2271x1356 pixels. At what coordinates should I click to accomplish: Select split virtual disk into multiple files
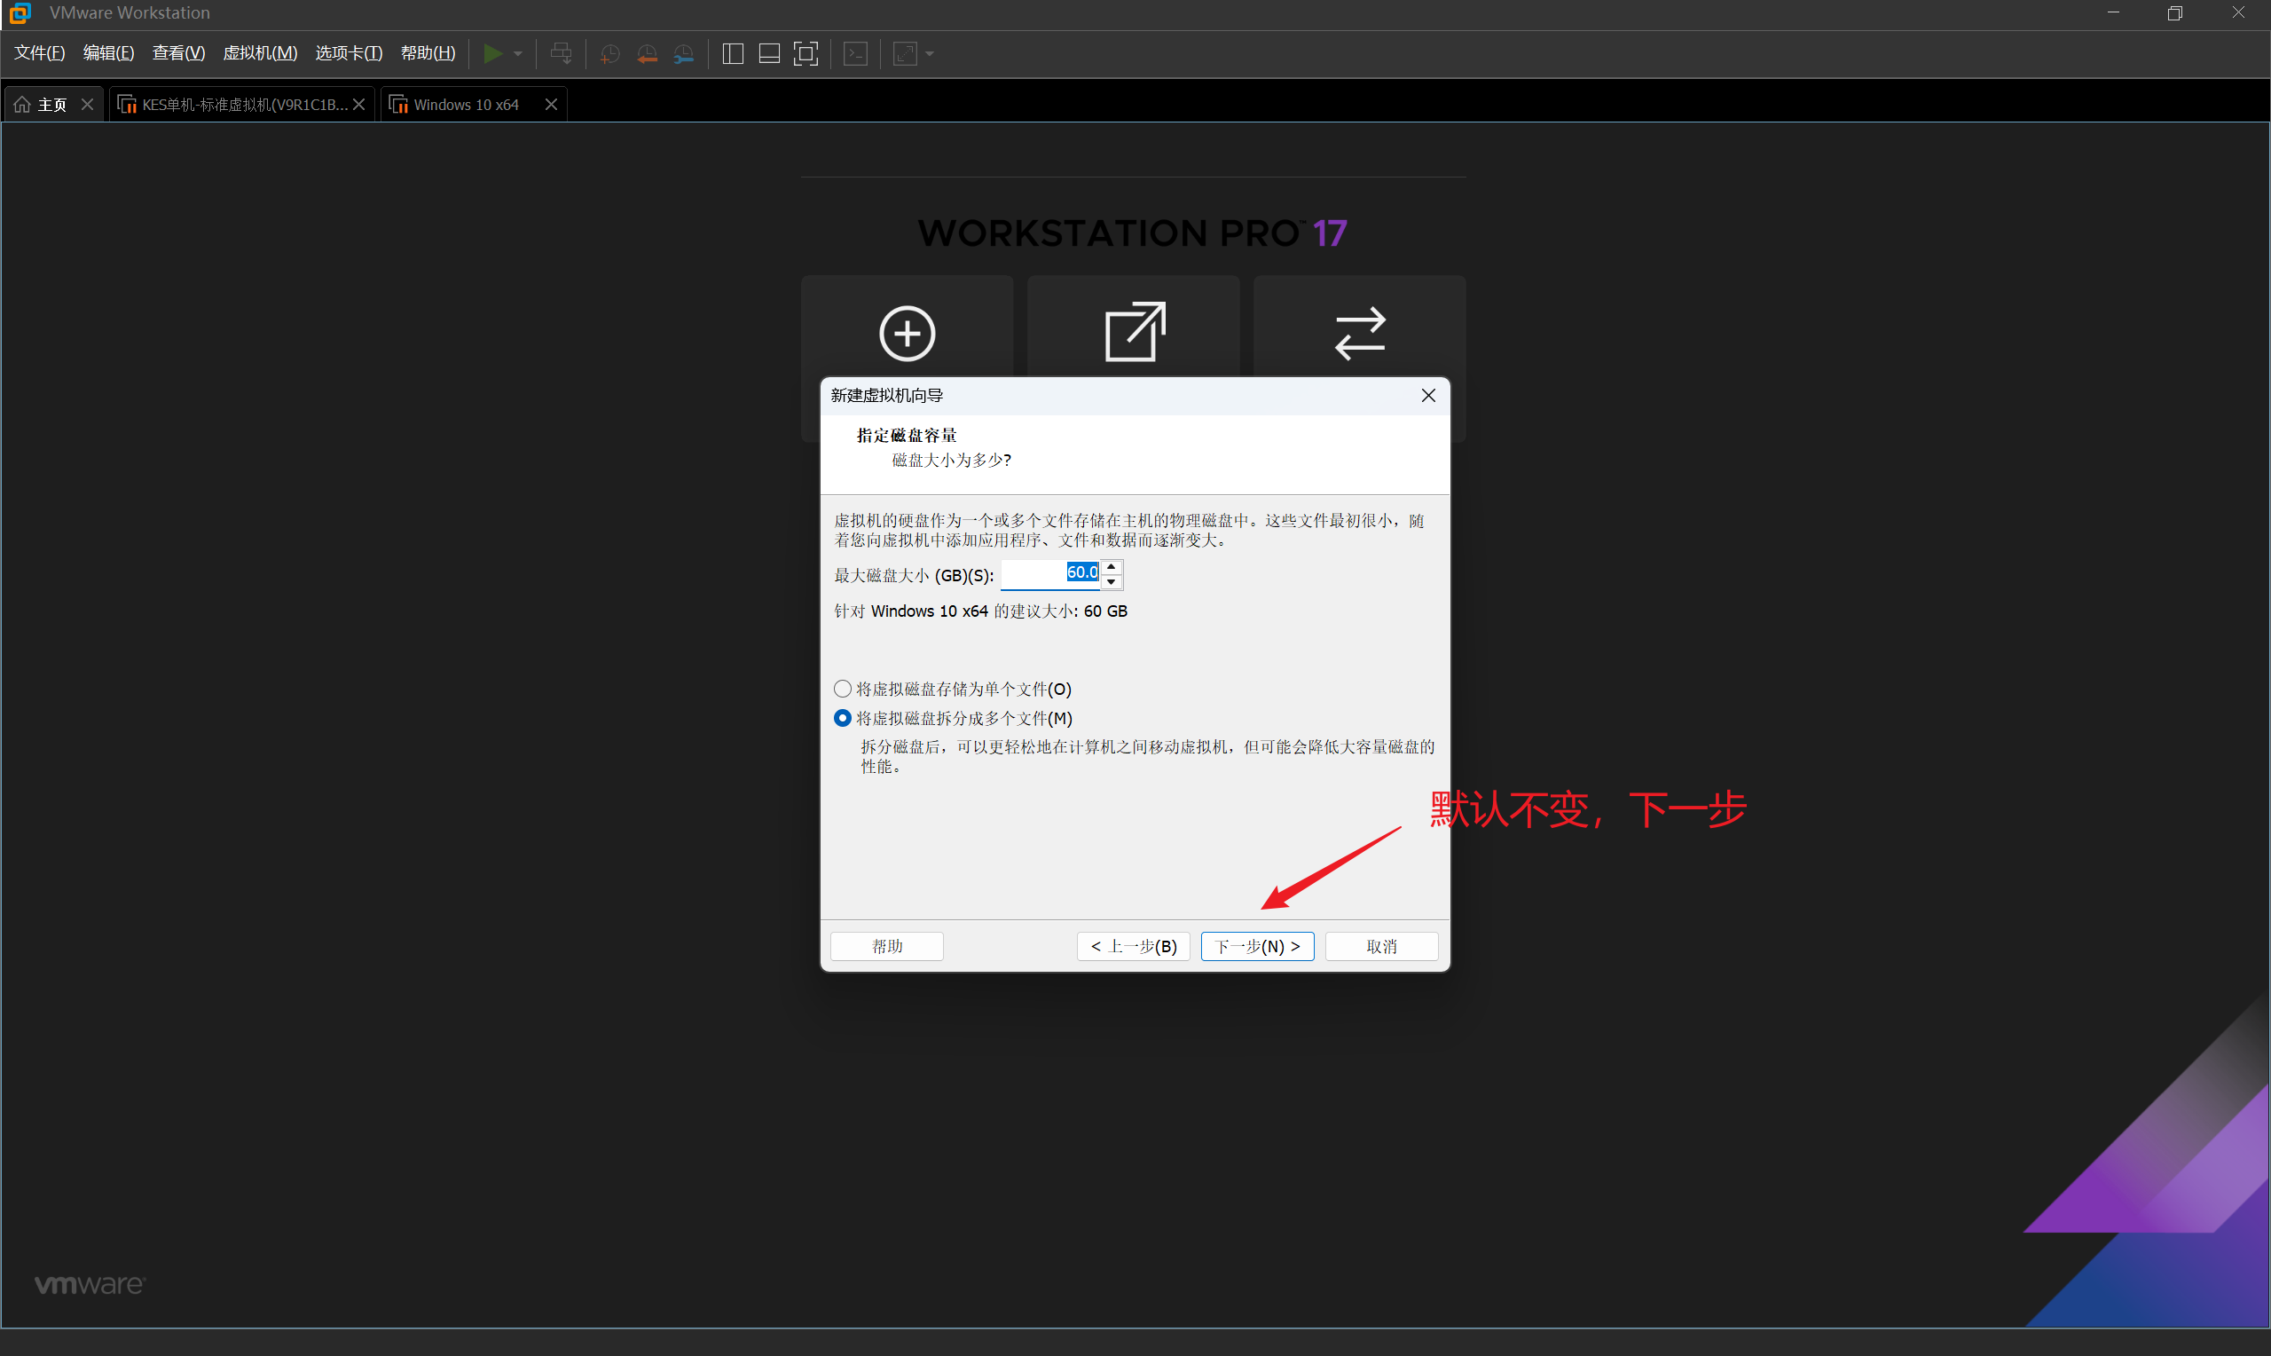click(x=843, y=718)
